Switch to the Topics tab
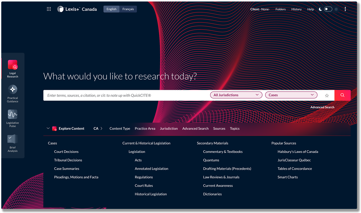Image resolution: width=361 pixels, height=213 pixels. tap(235, 129)
